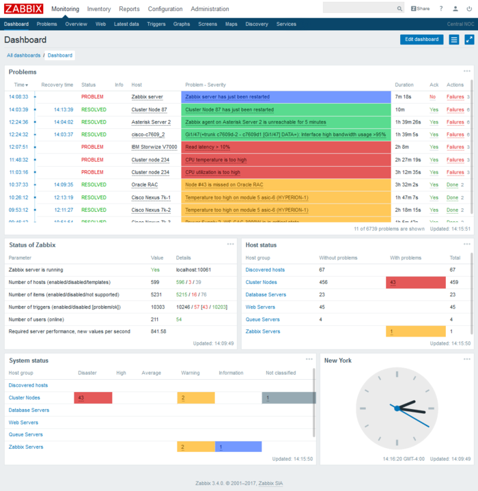Sort problems by Time column
This screenshot has width=478, height=491.
(21, 85)
